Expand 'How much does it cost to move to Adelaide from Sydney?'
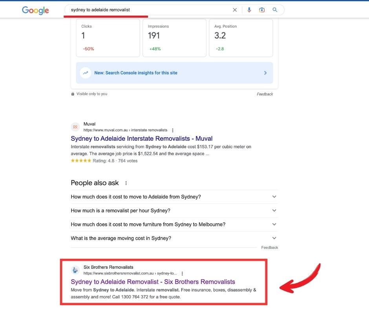The image size is (369, 309). pyautogui.click(x=174, y=197)
